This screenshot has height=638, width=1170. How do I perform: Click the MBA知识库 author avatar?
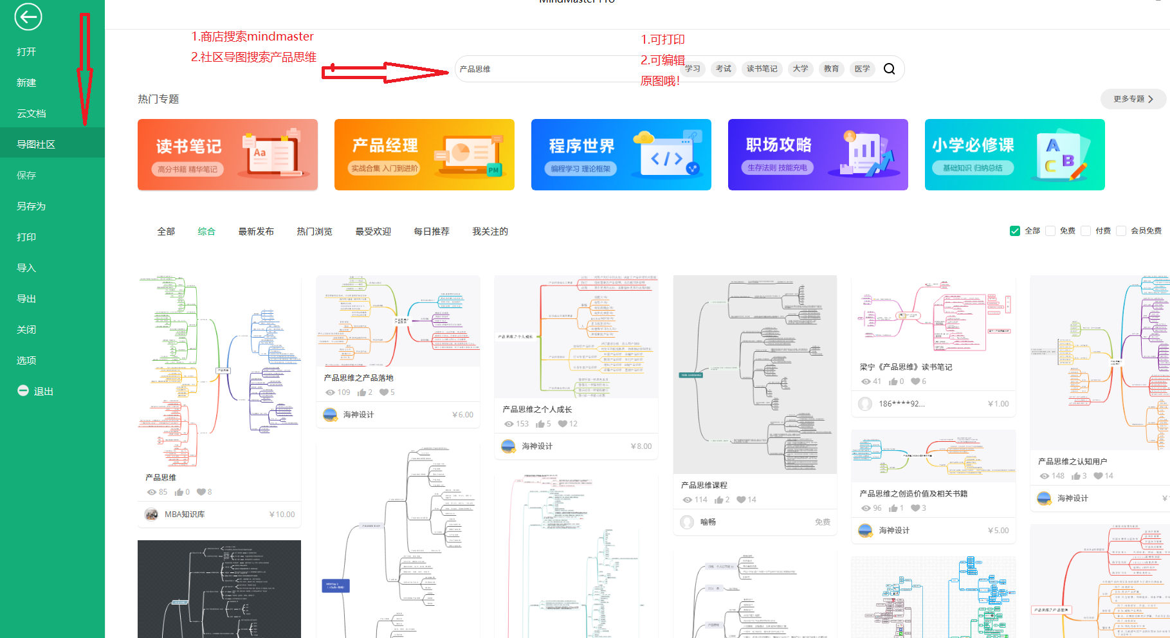pos(152,515)
